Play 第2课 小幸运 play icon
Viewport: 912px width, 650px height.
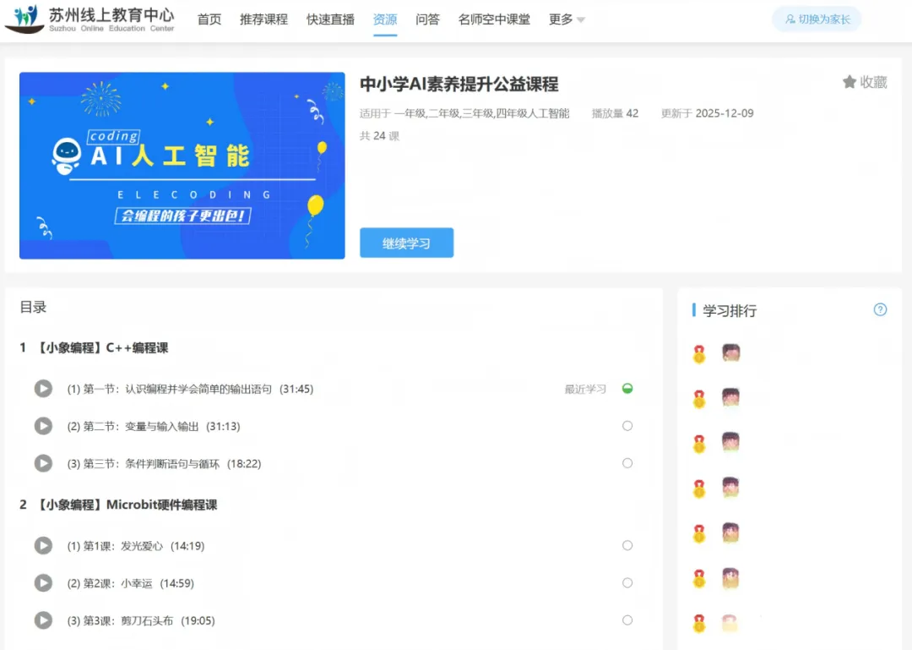point(43,583)
